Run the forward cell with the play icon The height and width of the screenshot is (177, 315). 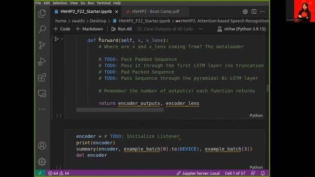click(x=57, y=39)
